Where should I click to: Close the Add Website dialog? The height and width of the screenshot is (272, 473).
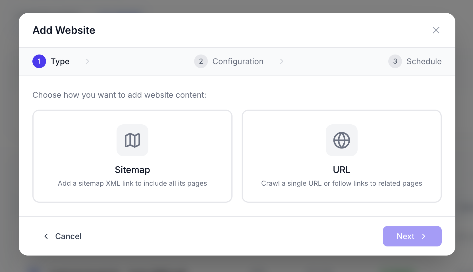click(436, 30)
